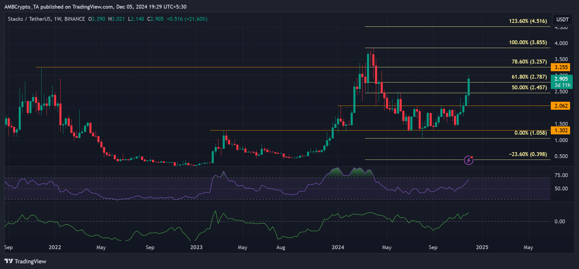The height and width of the screenshot is (269, 579).
Task: Click the 2025 label on time axis
Action: 482,247
